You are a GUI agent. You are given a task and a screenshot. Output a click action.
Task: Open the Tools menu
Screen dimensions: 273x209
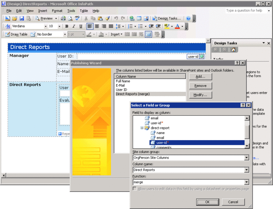(71, 11)
